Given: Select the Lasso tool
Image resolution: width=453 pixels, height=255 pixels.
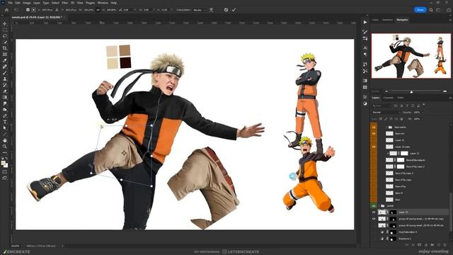Looking at the screenshot, I should coord(5,36).
